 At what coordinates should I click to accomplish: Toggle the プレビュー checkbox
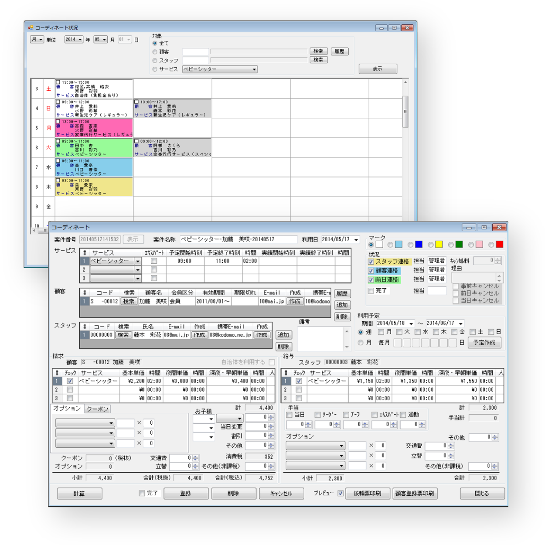point(341,494)
